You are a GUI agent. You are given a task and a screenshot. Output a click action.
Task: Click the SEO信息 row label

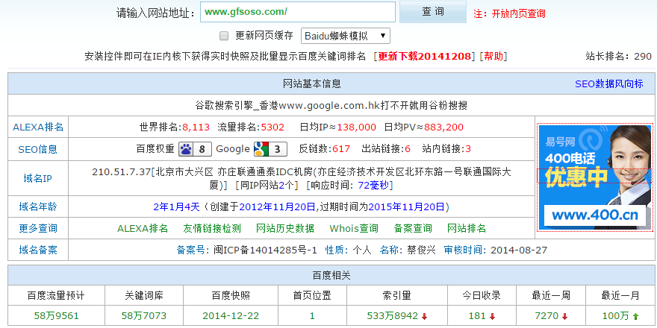pos(38,149)
